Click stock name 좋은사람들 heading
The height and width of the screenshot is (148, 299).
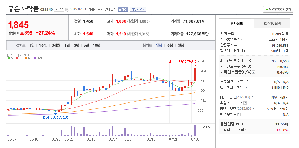[x=23, y=9]
